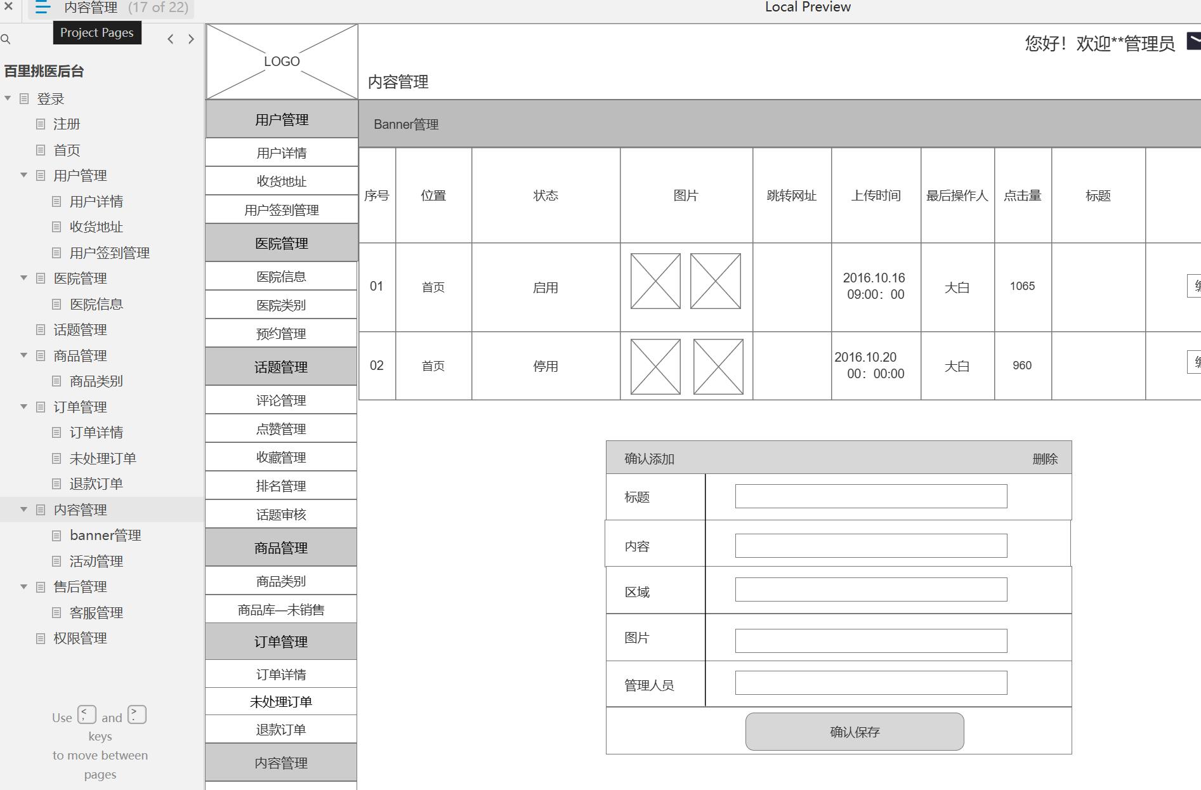The image size is (1201, 790).
Task: Open the 内容管理 header in prototype menu
Action: (281, 763)
